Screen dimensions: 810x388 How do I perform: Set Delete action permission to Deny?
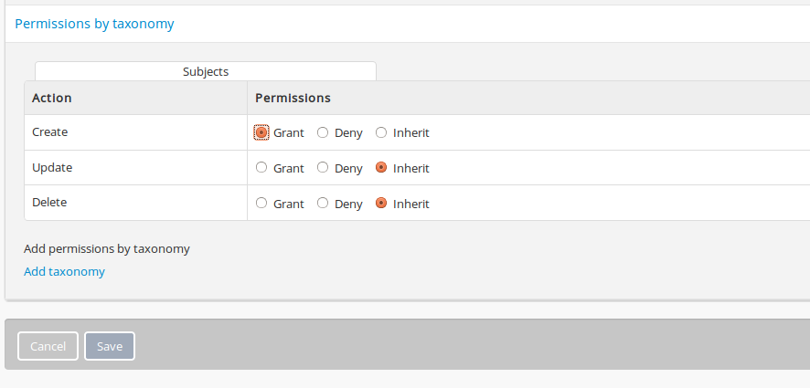[323, 204]
